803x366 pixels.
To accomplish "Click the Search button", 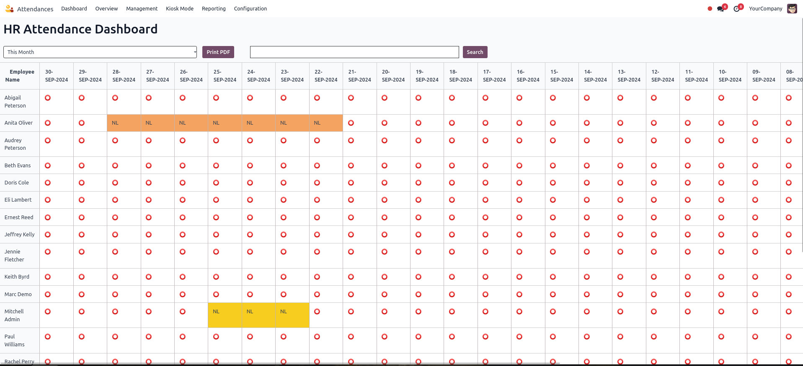I will click(x=475, y=52).
